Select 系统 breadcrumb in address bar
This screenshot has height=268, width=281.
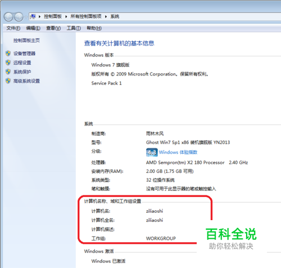[115, 16]
